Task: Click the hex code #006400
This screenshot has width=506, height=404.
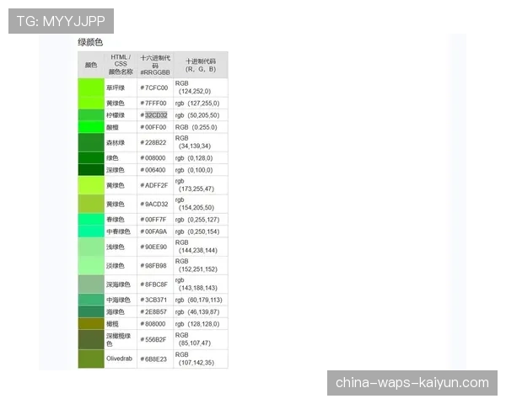Action: click(x=153, y=170)
